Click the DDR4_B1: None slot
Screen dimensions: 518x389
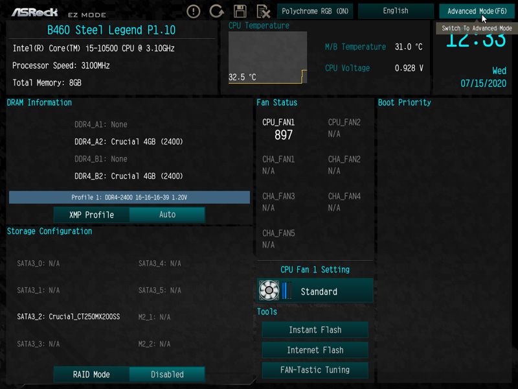[101, 159]
